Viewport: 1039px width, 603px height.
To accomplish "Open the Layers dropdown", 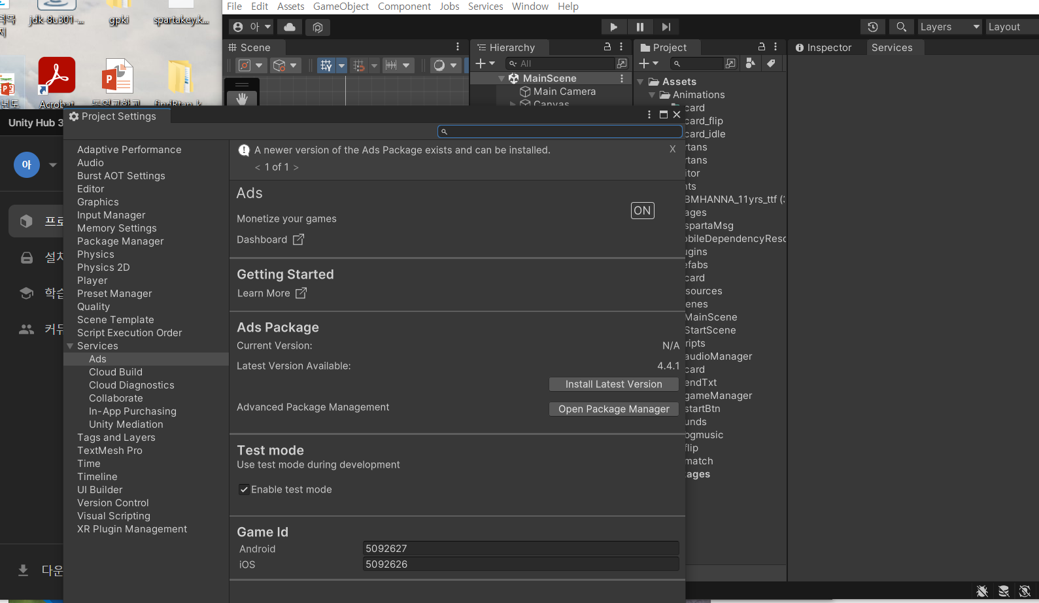I will pos(949,27).
